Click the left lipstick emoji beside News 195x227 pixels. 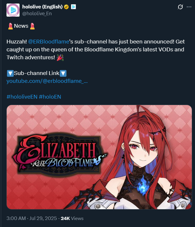point(10,26)
